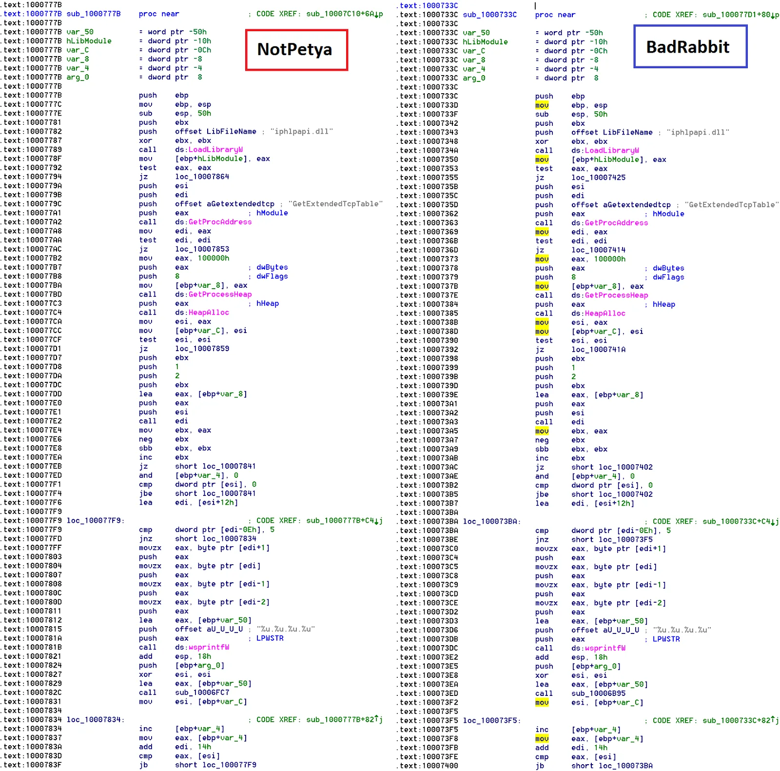Click 'short loc_100077F9' operand of the jb instruction
The height and width of the screenshot is (771, 780).
[x=215, y=765]
